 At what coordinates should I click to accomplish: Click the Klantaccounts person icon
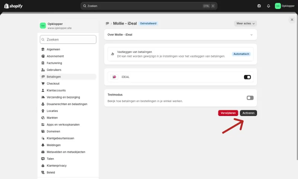tap(43, 90)
